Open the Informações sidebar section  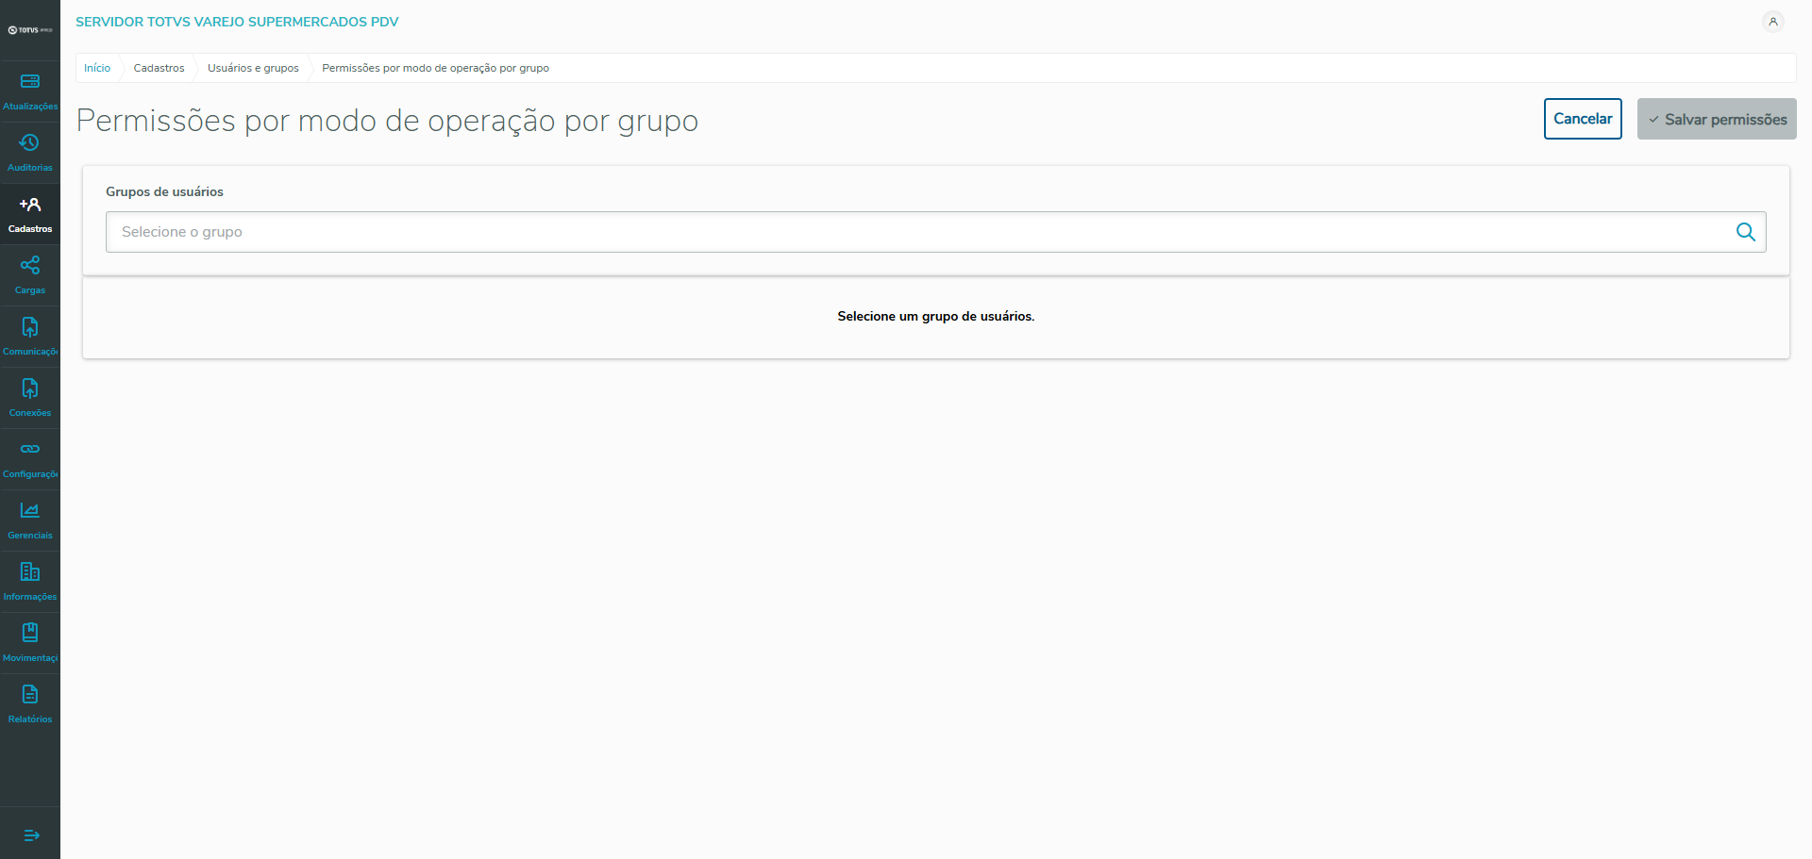point(30,582)
